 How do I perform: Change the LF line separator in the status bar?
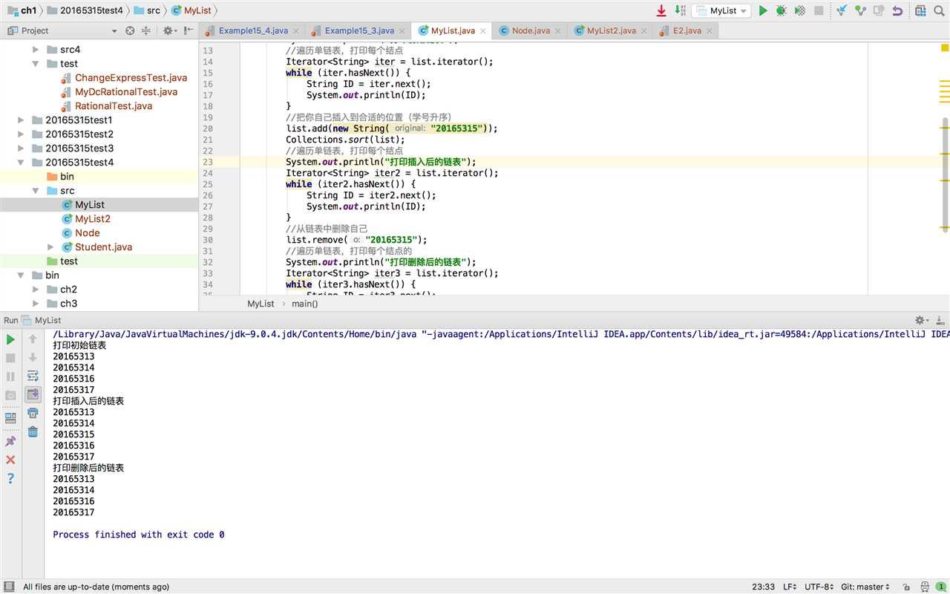[x=790, y=587]
